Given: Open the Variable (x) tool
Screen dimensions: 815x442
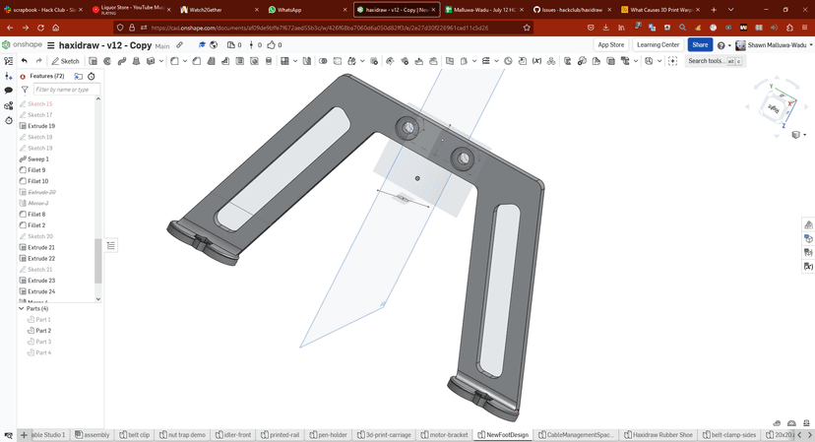Looking at the screenshot, I should point(536,61).
